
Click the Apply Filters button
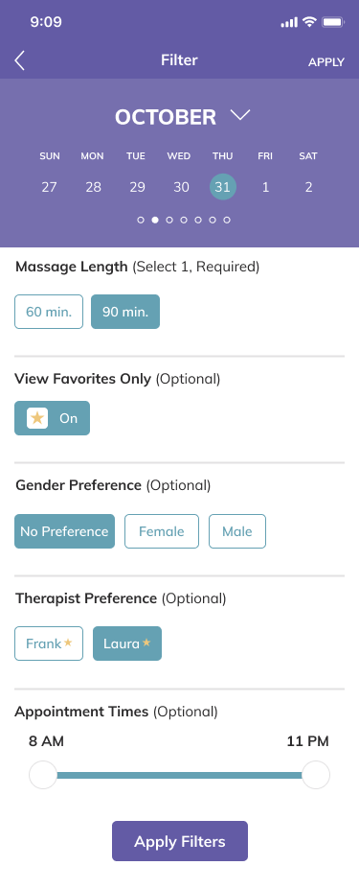click(x=180, y=841)
